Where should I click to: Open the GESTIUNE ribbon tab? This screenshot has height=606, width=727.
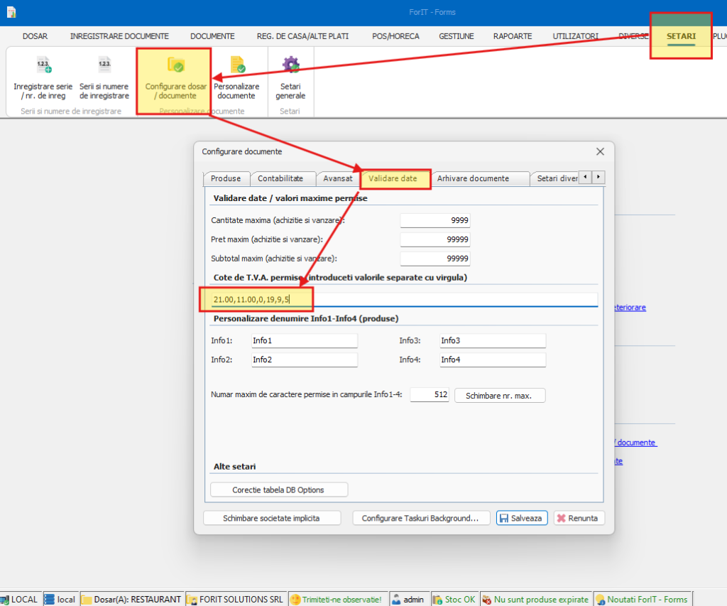pos(457,36)
